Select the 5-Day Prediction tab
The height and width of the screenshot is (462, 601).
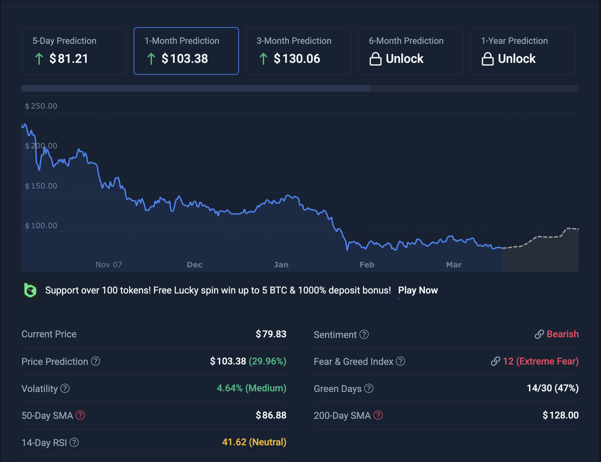74,51
